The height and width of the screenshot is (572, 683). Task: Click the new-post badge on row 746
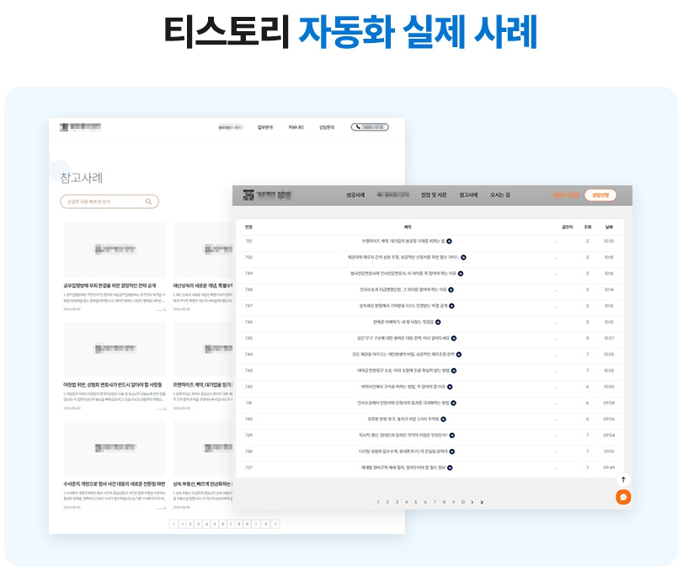[438, 322]
